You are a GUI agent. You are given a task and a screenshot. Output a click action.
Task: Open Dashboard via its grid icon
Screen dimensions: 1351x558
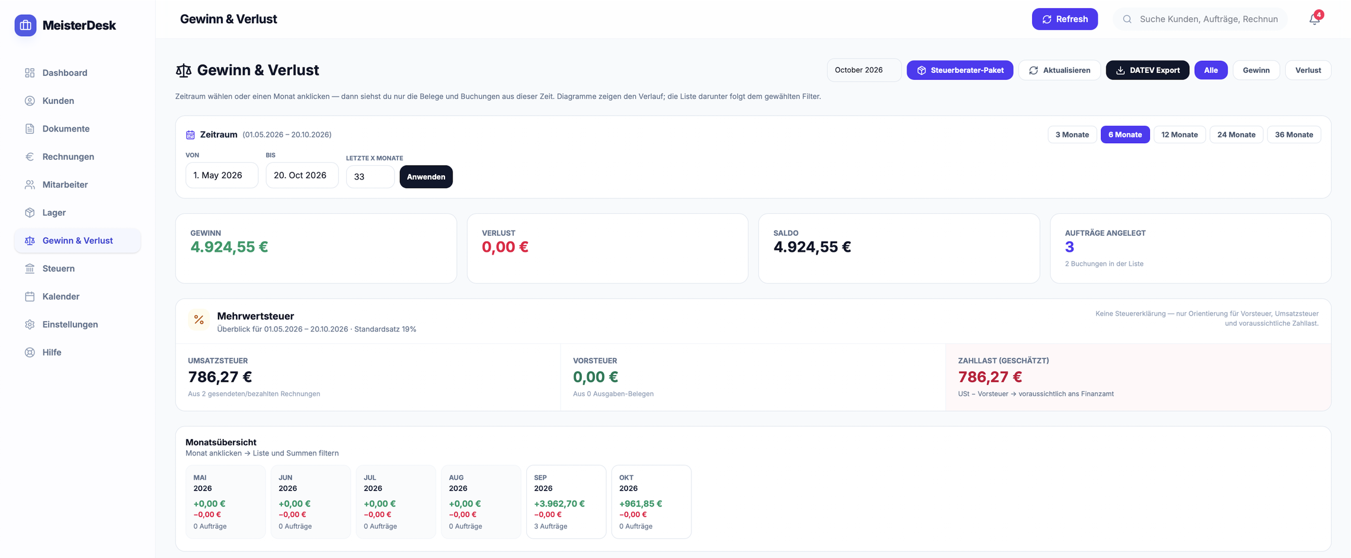click(30, 73)
